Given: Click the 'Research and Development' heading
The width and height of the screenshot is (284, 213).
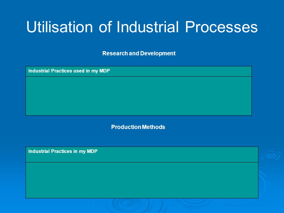Looking at the screenshot, I should tap(139, 54).
